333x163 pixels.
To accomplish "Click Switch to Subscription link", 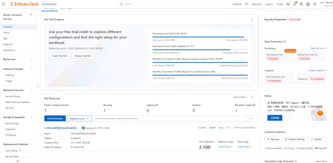I will (245, 127).
